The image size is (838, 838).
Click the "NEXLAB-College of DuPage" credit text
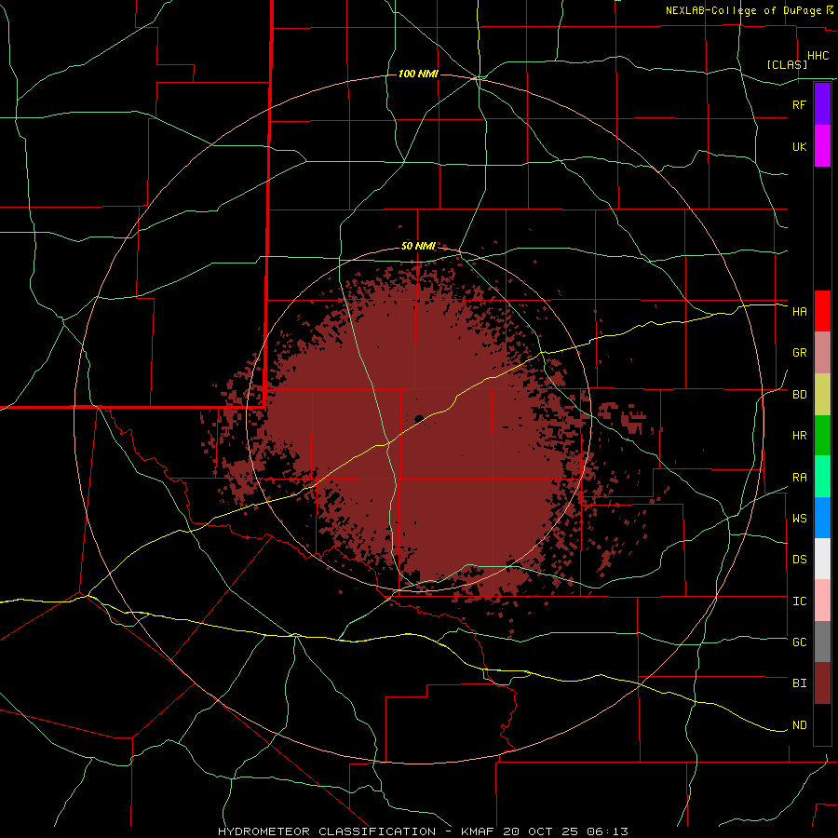(x=745, y=10)
